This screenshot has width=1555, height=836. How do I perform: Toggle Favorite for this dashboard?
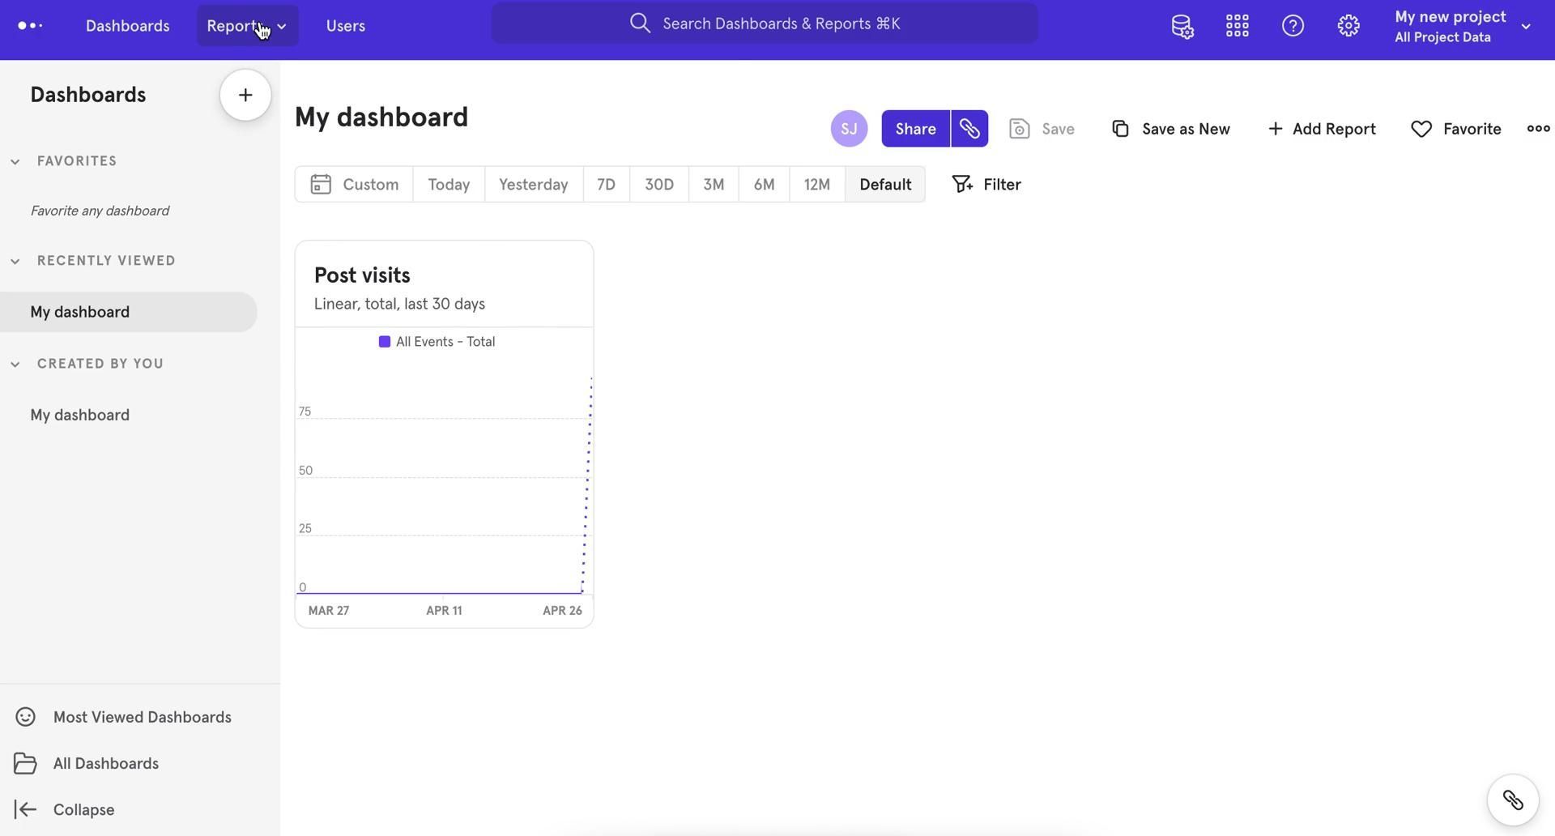point(1456,129)
